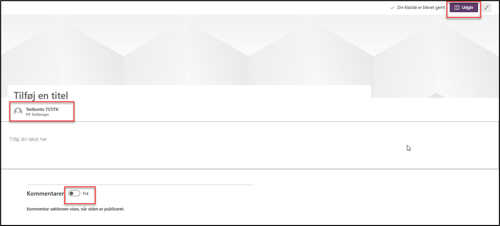Click the 'Tilføj en titel' title field

click(41, 95)
